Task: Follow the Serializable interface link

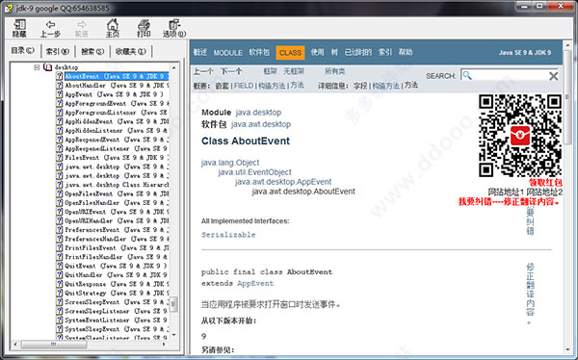Action: pyautogui.click(x=228, y=235)
